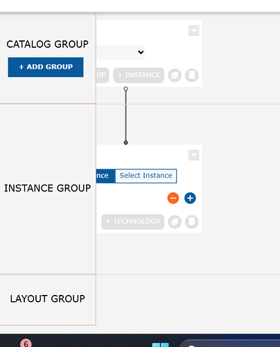Image resolution: width=280 pixels, height=347 pixels.
Task: Remove row with orange minus icon
Action: [x=173, y=198]
